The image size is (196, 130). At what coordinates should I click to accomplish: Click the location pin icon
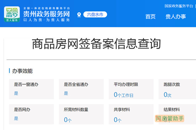[79, 15]
